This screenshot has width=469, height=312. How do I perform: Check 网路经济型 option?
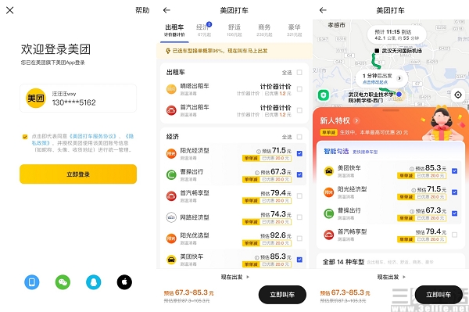(x=299, y=217)
